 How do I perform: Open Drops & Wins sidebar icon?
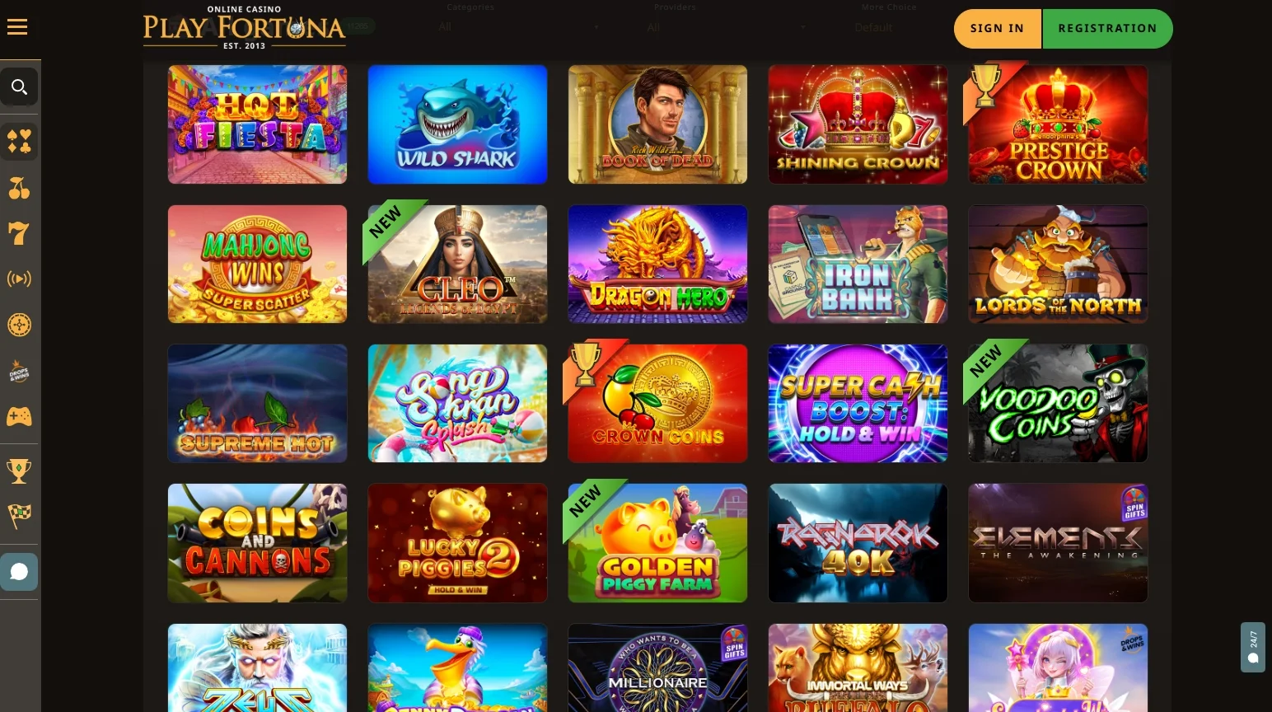pos(19,371)
